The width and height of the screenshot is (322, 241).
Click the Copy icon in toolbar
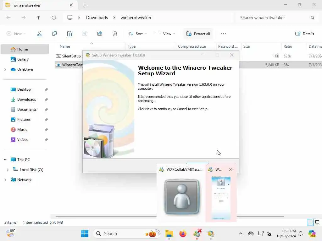click(x=54, y=34)
